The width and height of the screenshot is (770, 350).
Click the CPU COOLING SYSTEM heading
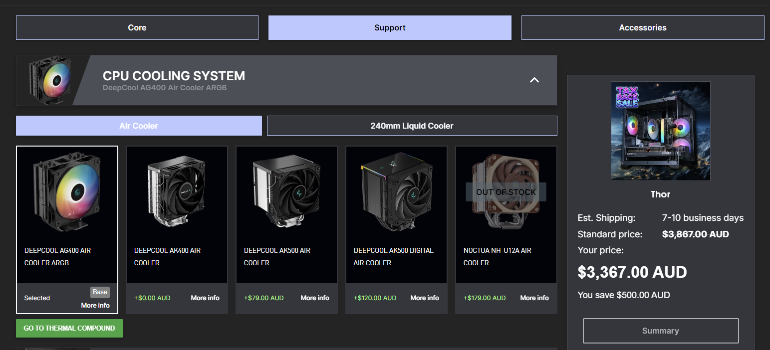[174, 76]
